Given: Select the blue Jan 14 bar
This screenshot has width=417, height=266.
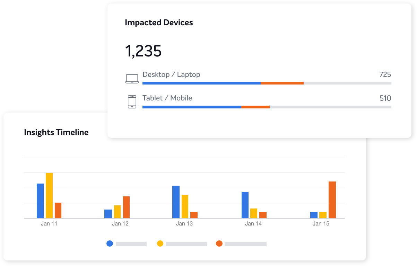Looking at the screenshot, I should (245, 205).
